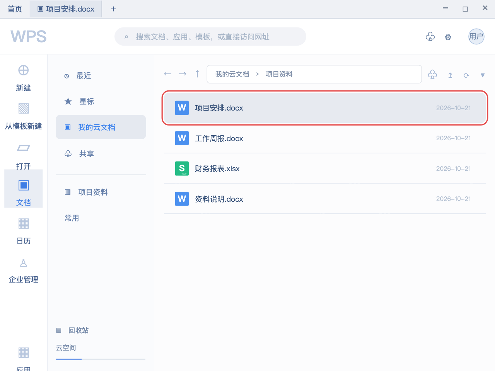Go forward with the right arrow

click(183, 74)
